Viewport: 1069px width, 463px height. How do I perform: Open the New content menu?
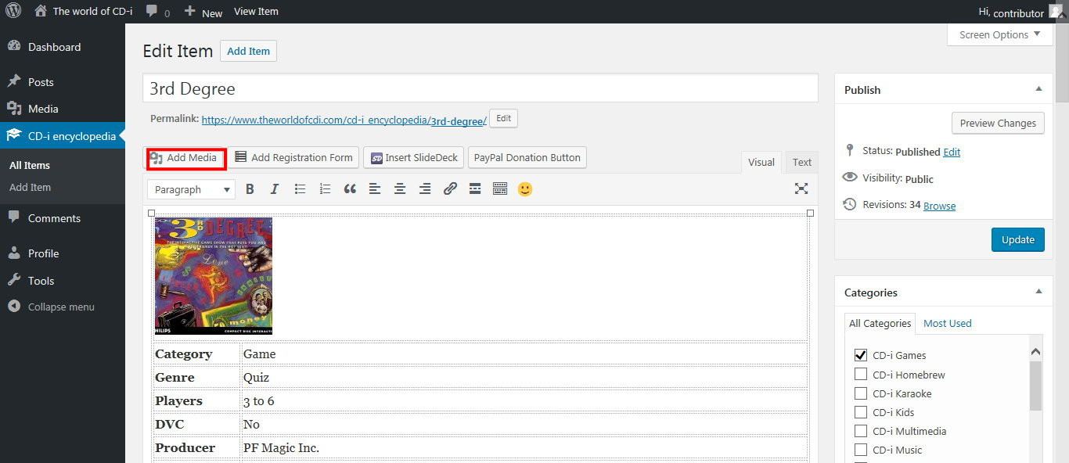[203, 12]
